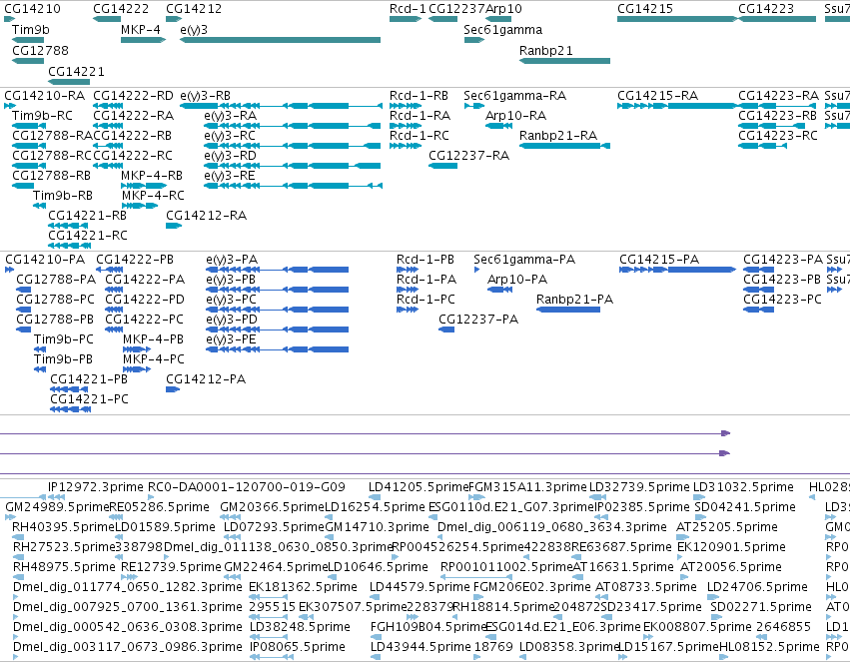Click transcript Tim9b-RC
This screenshot has width=850, height=662.
tap(29, 126)
